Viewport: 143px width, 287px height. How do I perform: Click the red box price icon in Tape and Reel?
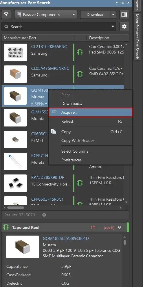[x=93, y=227]
